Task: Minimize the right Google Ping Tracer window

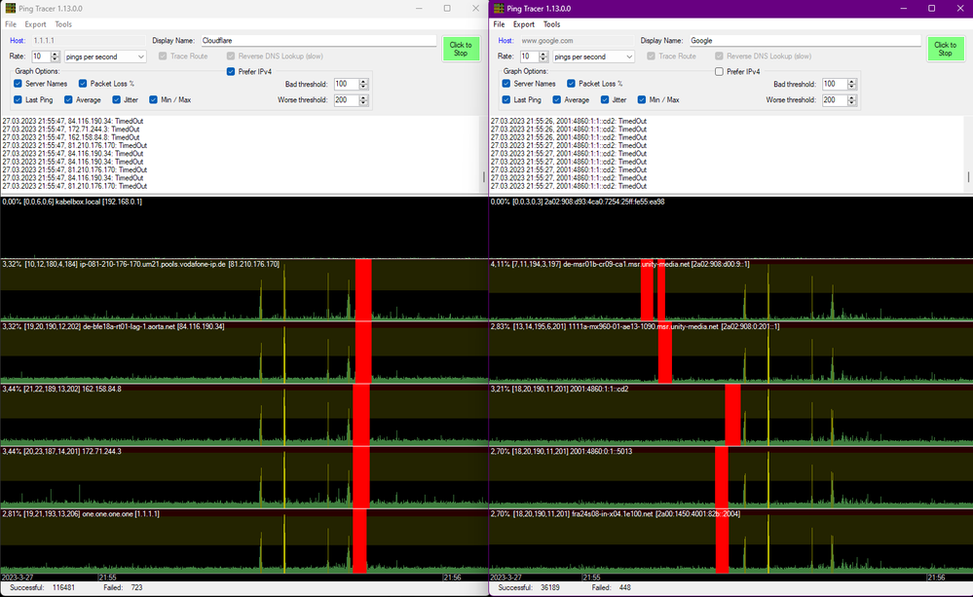Action: pos(905,8)
